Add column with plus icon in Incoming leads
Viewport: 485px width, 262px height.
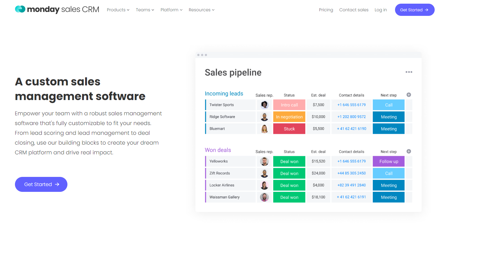point(409,95)
